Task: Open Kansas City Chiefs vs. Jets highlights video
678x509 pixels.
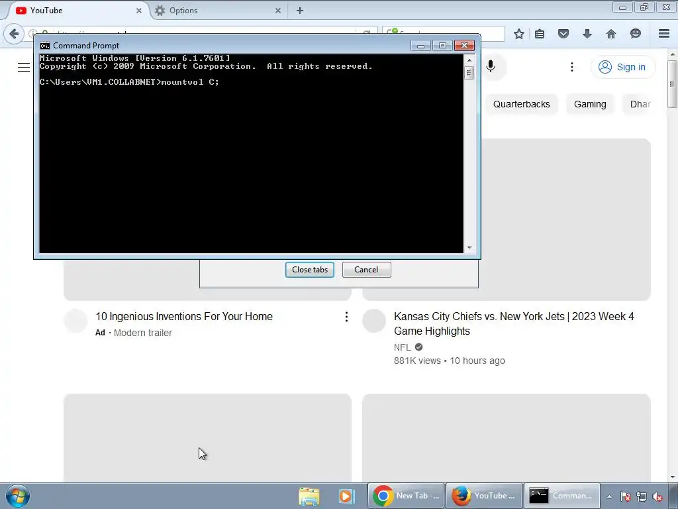Action: [x=514, y=323]
